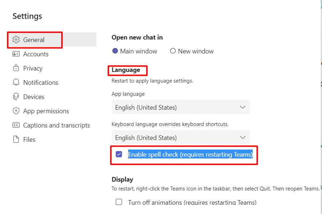The width and height of the screenshot is (322, 214).
Task: Click the App language dropdown chevron arrow
Action: (243, 107)
